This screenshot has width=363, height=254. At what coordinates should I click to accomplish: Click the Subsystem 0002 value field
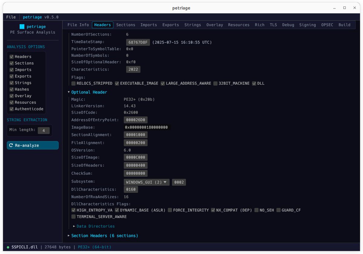tap(179, 182)
